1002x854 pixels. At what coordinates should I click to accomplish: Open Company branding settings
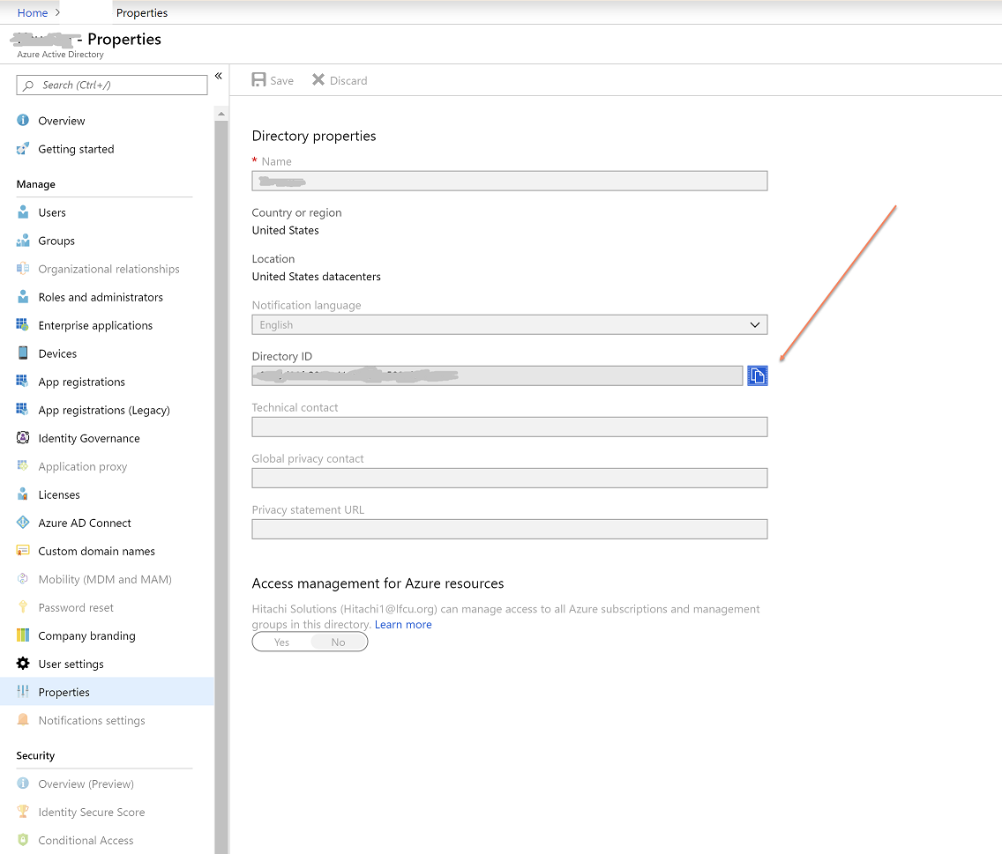point(86,635)
